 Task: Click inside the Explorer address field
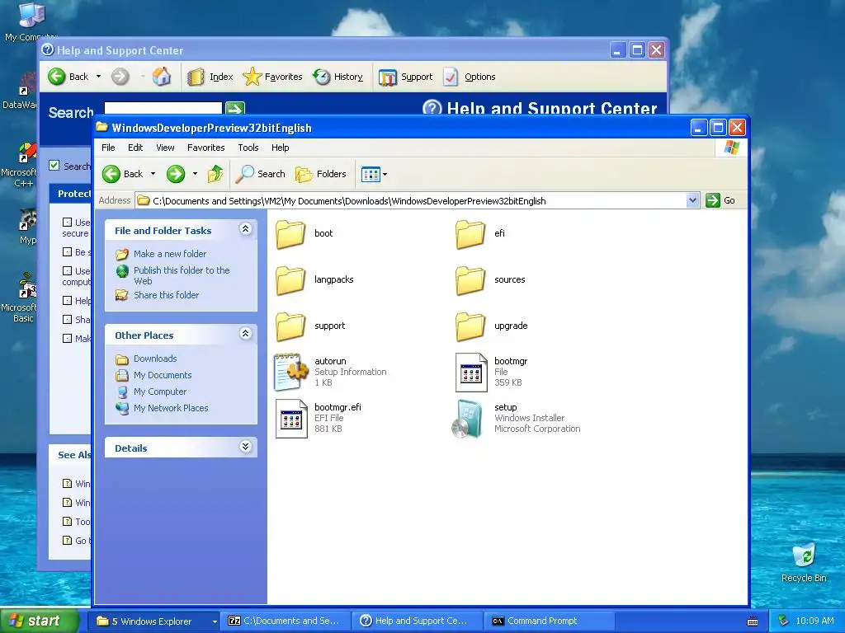(411, 201)
